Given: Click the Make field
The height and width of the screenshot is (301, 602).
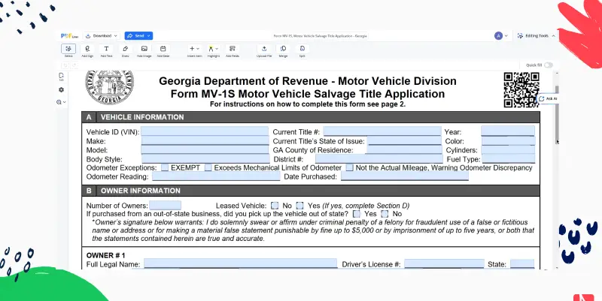Looking at the screenshot, I should (x=205, y=140).
